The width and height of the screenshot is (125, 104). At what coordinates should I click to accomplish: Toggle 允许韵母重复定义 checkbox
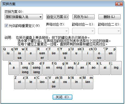tap(6, 26)
